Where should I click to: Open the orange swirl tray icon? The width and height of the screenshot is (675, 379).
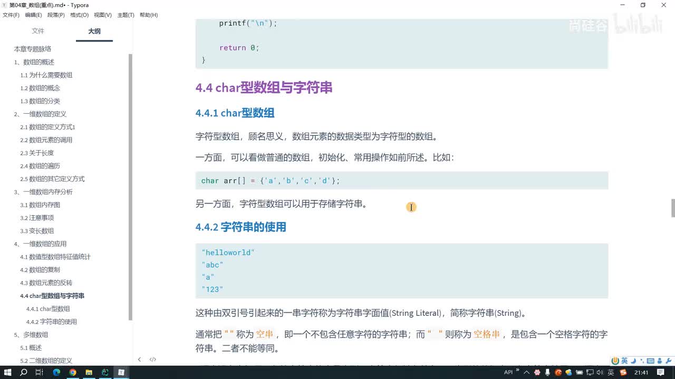coord(558,372)
